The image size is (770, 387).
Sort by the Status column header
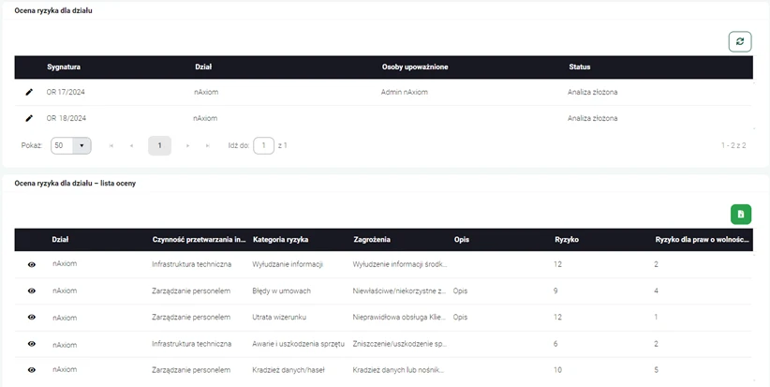[x=579, y=67]
